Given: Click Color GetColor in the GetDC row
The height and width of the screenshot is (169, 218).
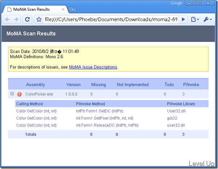Looking at the screenshot, I should pyautogui.click(x=37, y=111).
